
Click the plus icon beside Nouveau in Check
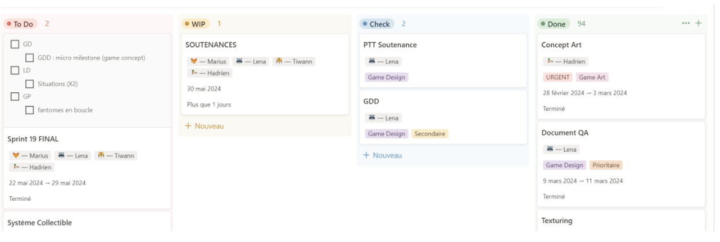click(366, 155)
